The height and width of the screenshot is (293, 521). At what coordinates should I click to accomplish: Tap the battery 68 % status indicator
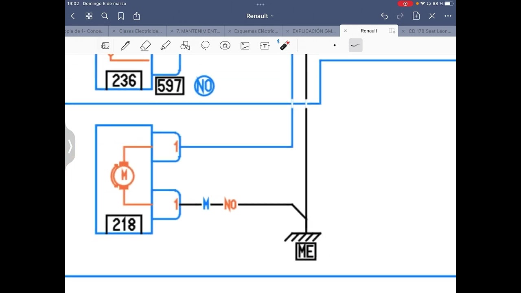coord(443,4)
